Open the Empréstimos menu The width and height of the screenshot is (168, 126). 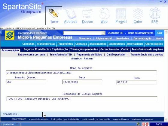pyautogui.click(x=117, y=44)
